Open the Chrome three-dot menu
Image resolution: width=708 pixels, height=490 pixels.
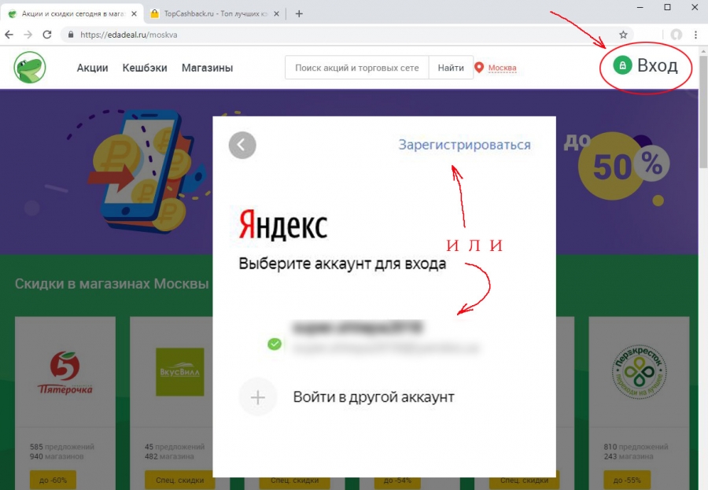tap(695, 35)
